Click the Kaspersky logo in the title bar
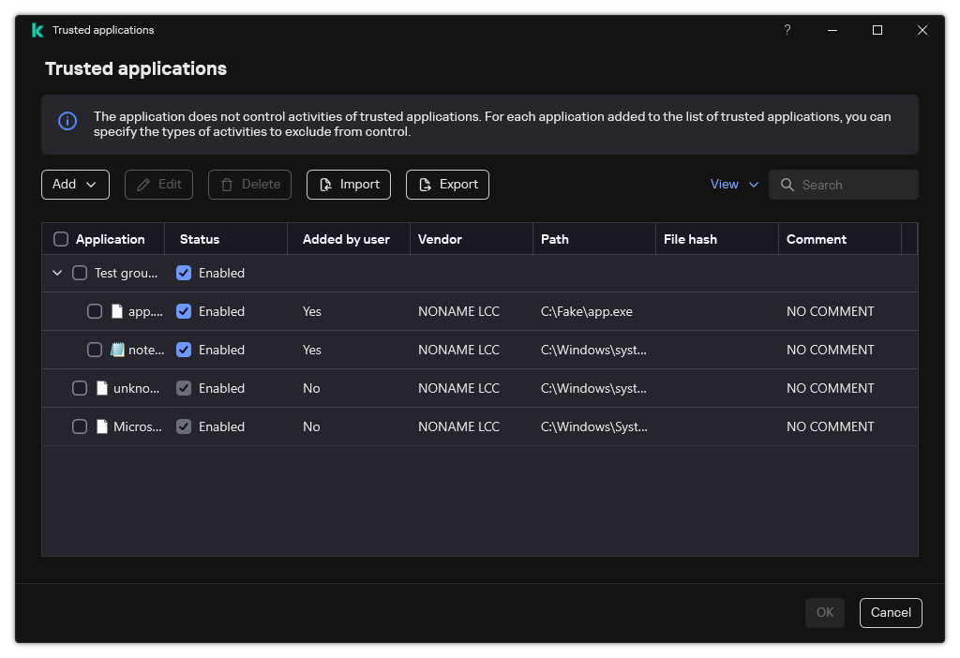Image resolution: width=960 pixels, height=658 pixels. coord(37,29)
